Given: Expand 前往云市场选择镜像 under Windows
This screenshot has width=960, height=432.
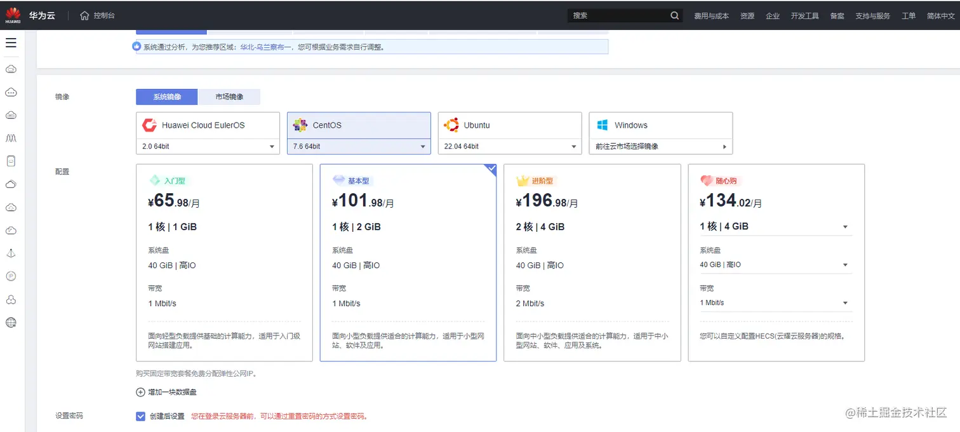Looking at the screenshot, I should point(661,147).
